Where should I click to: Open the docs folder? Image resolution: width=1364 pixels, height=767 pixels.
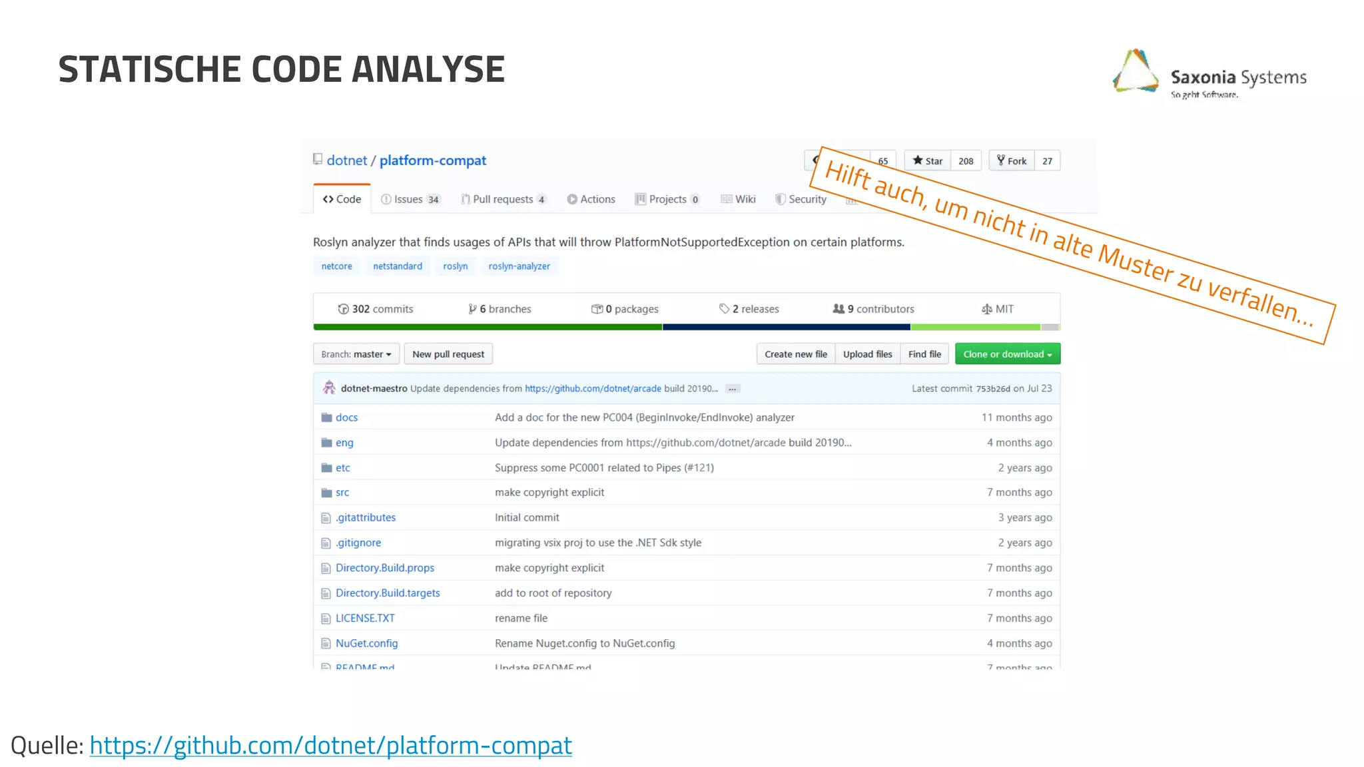tap(346, 417)
